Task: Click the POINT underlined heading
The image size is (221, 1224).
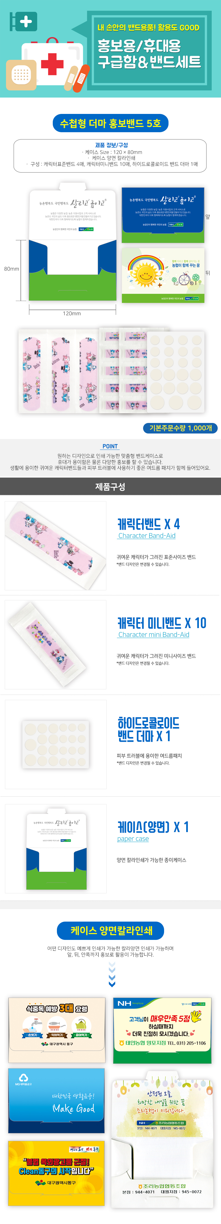Action: click(110, 446)
